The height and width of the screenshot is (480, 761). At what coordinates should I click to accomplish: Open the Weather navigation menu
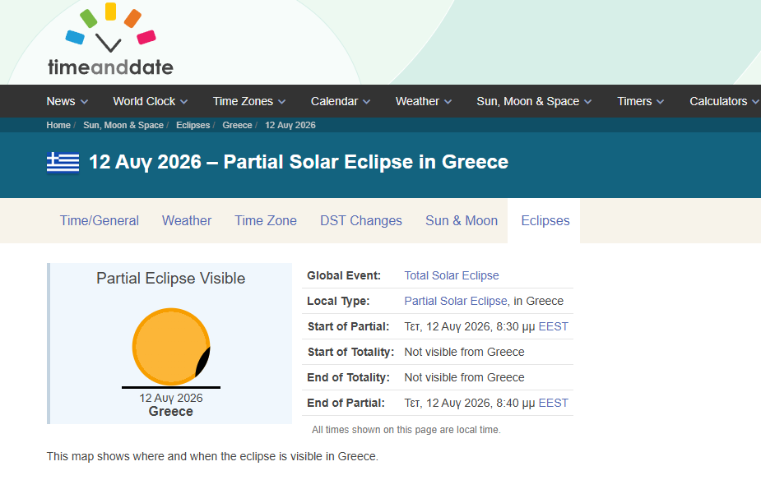point(417,101)
